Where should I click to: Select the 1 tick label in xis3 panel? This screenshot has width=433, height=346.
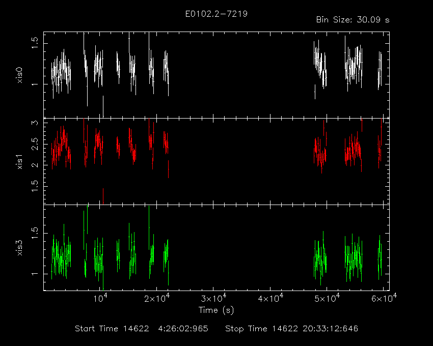pos(35,274)
